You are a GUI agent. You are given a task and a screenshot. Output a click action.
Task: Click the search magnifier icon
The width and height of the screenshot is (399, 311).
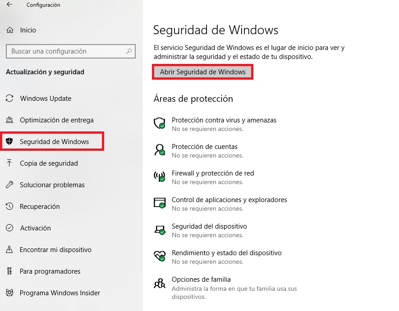[x=129, y=51]
